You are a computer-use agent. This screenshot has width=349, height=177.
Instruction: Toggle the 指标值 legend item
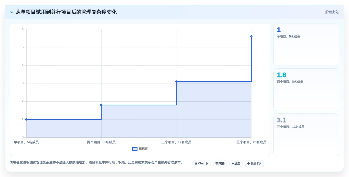click(140, 149)
